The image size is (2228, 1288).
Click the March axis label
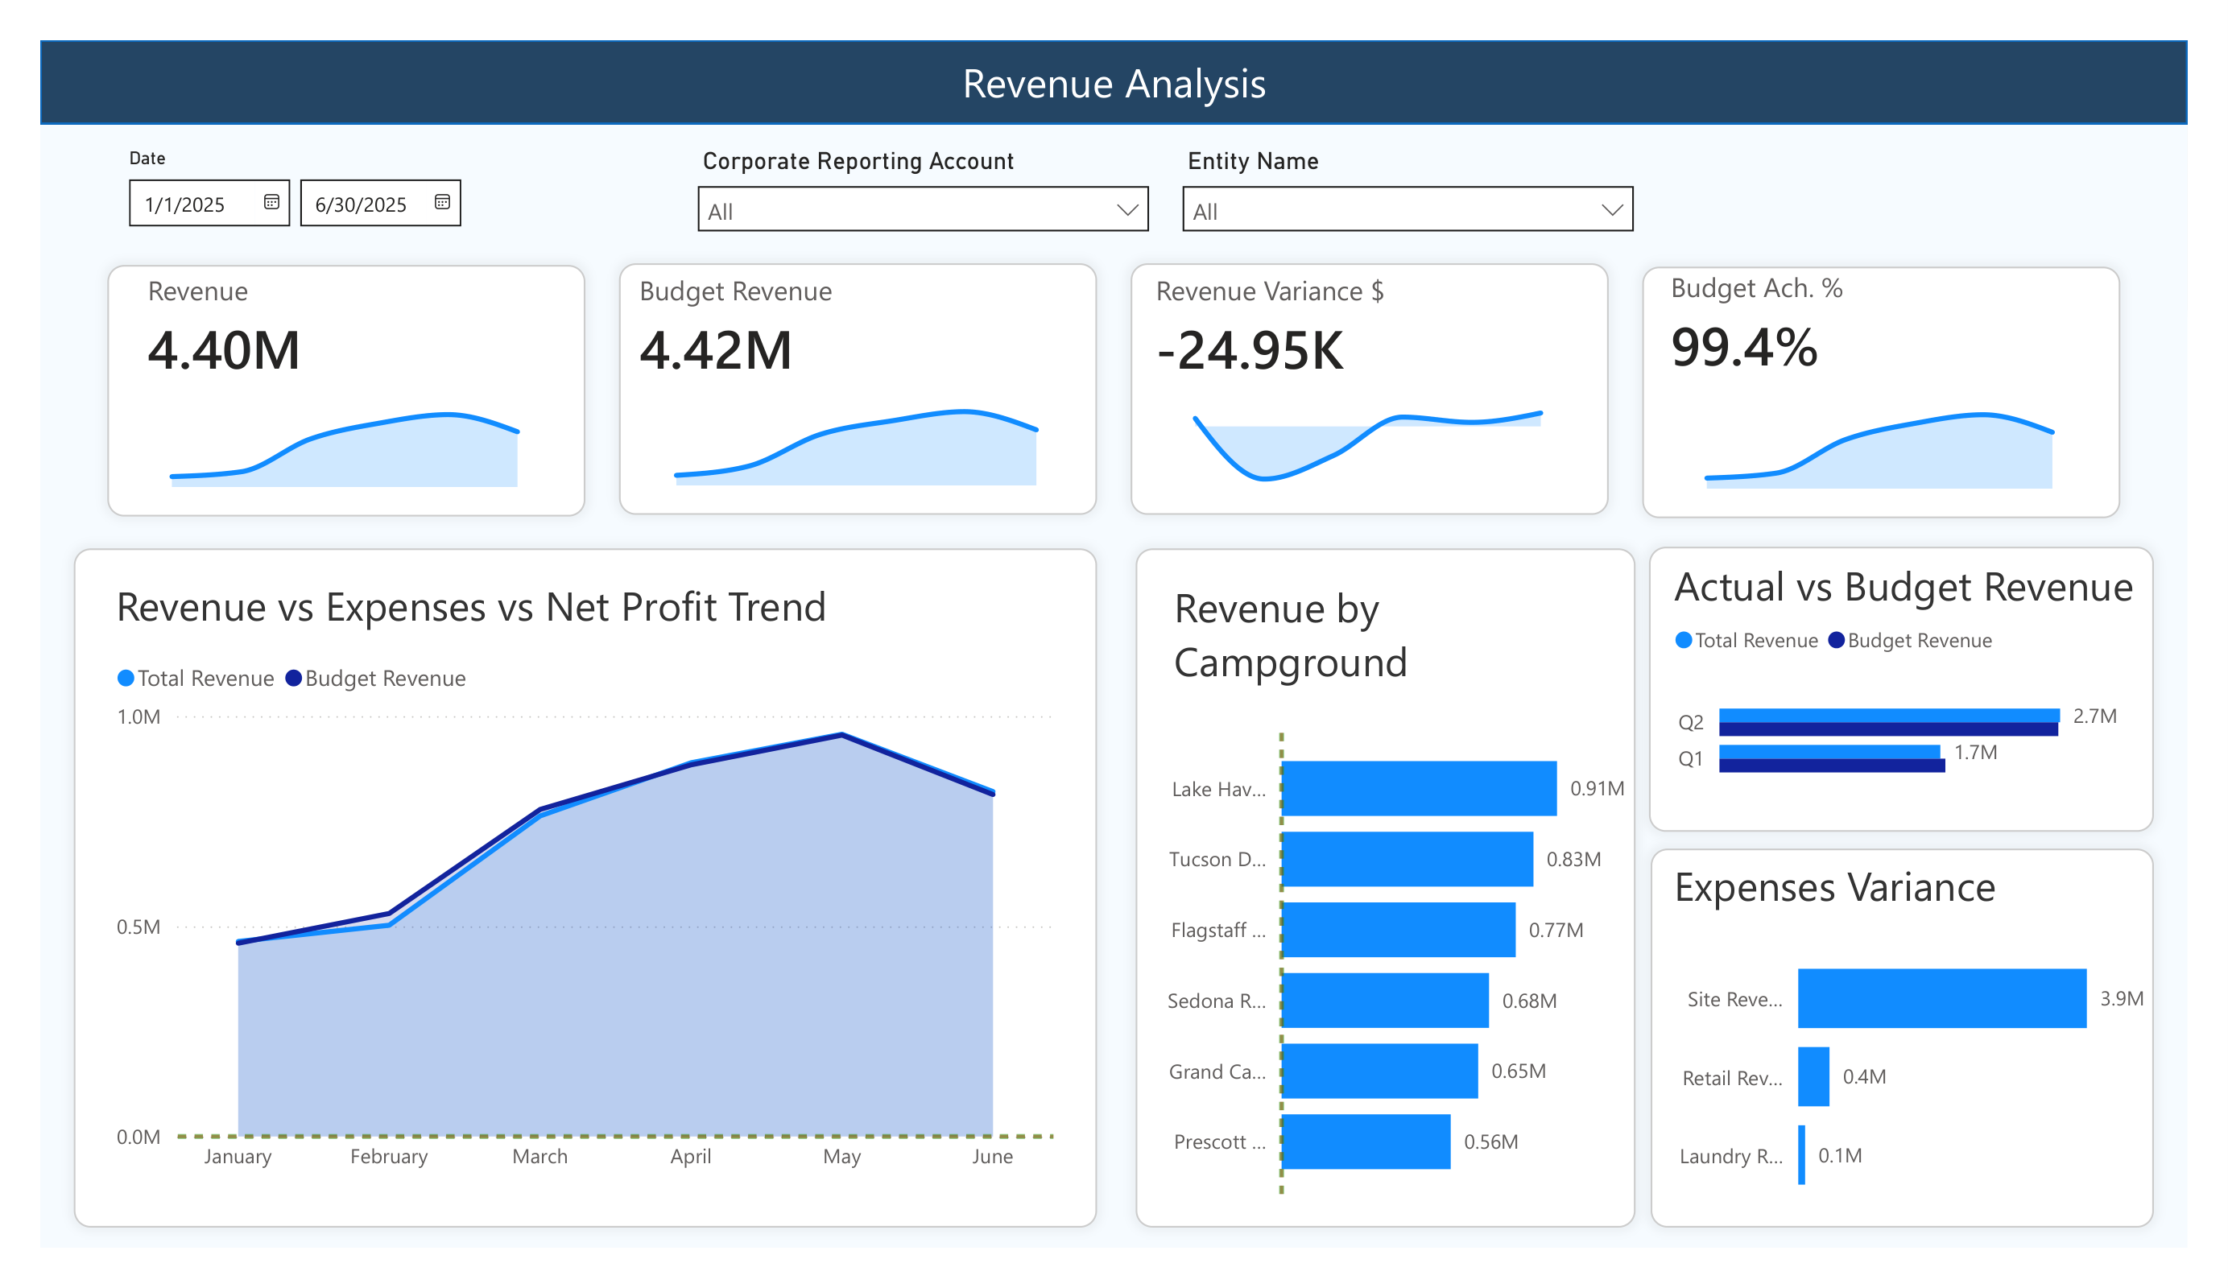click(x=540, y=1156)
